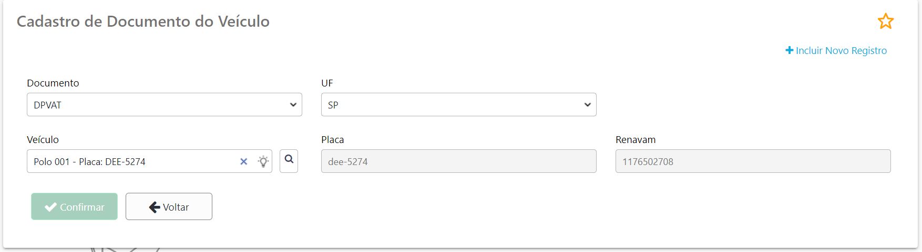Mark page as favorite with star icon

(886, 21)
